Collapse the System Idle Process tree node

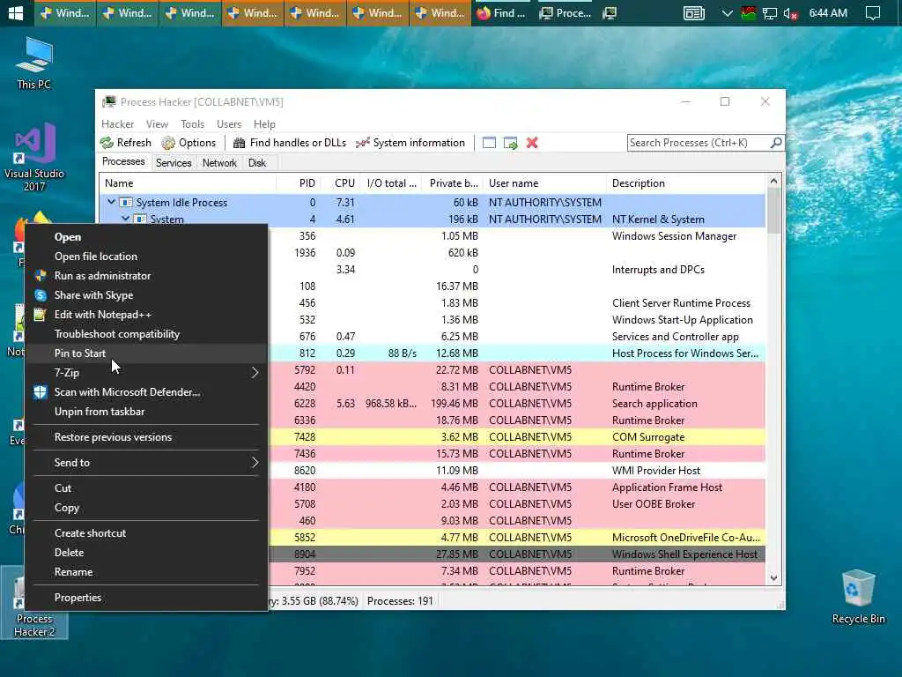point(111,202)
